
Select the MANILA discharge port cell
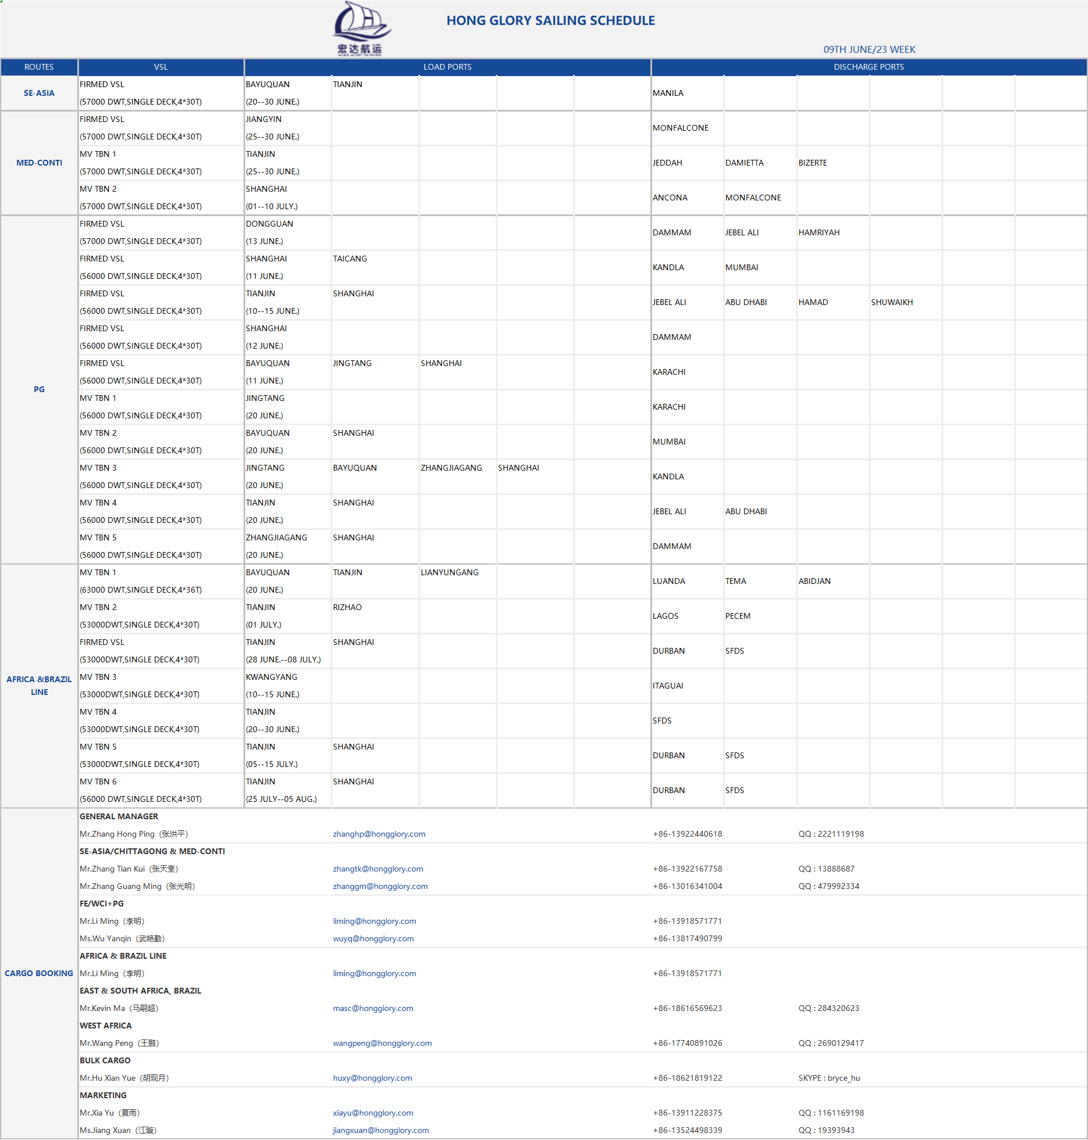688,93
